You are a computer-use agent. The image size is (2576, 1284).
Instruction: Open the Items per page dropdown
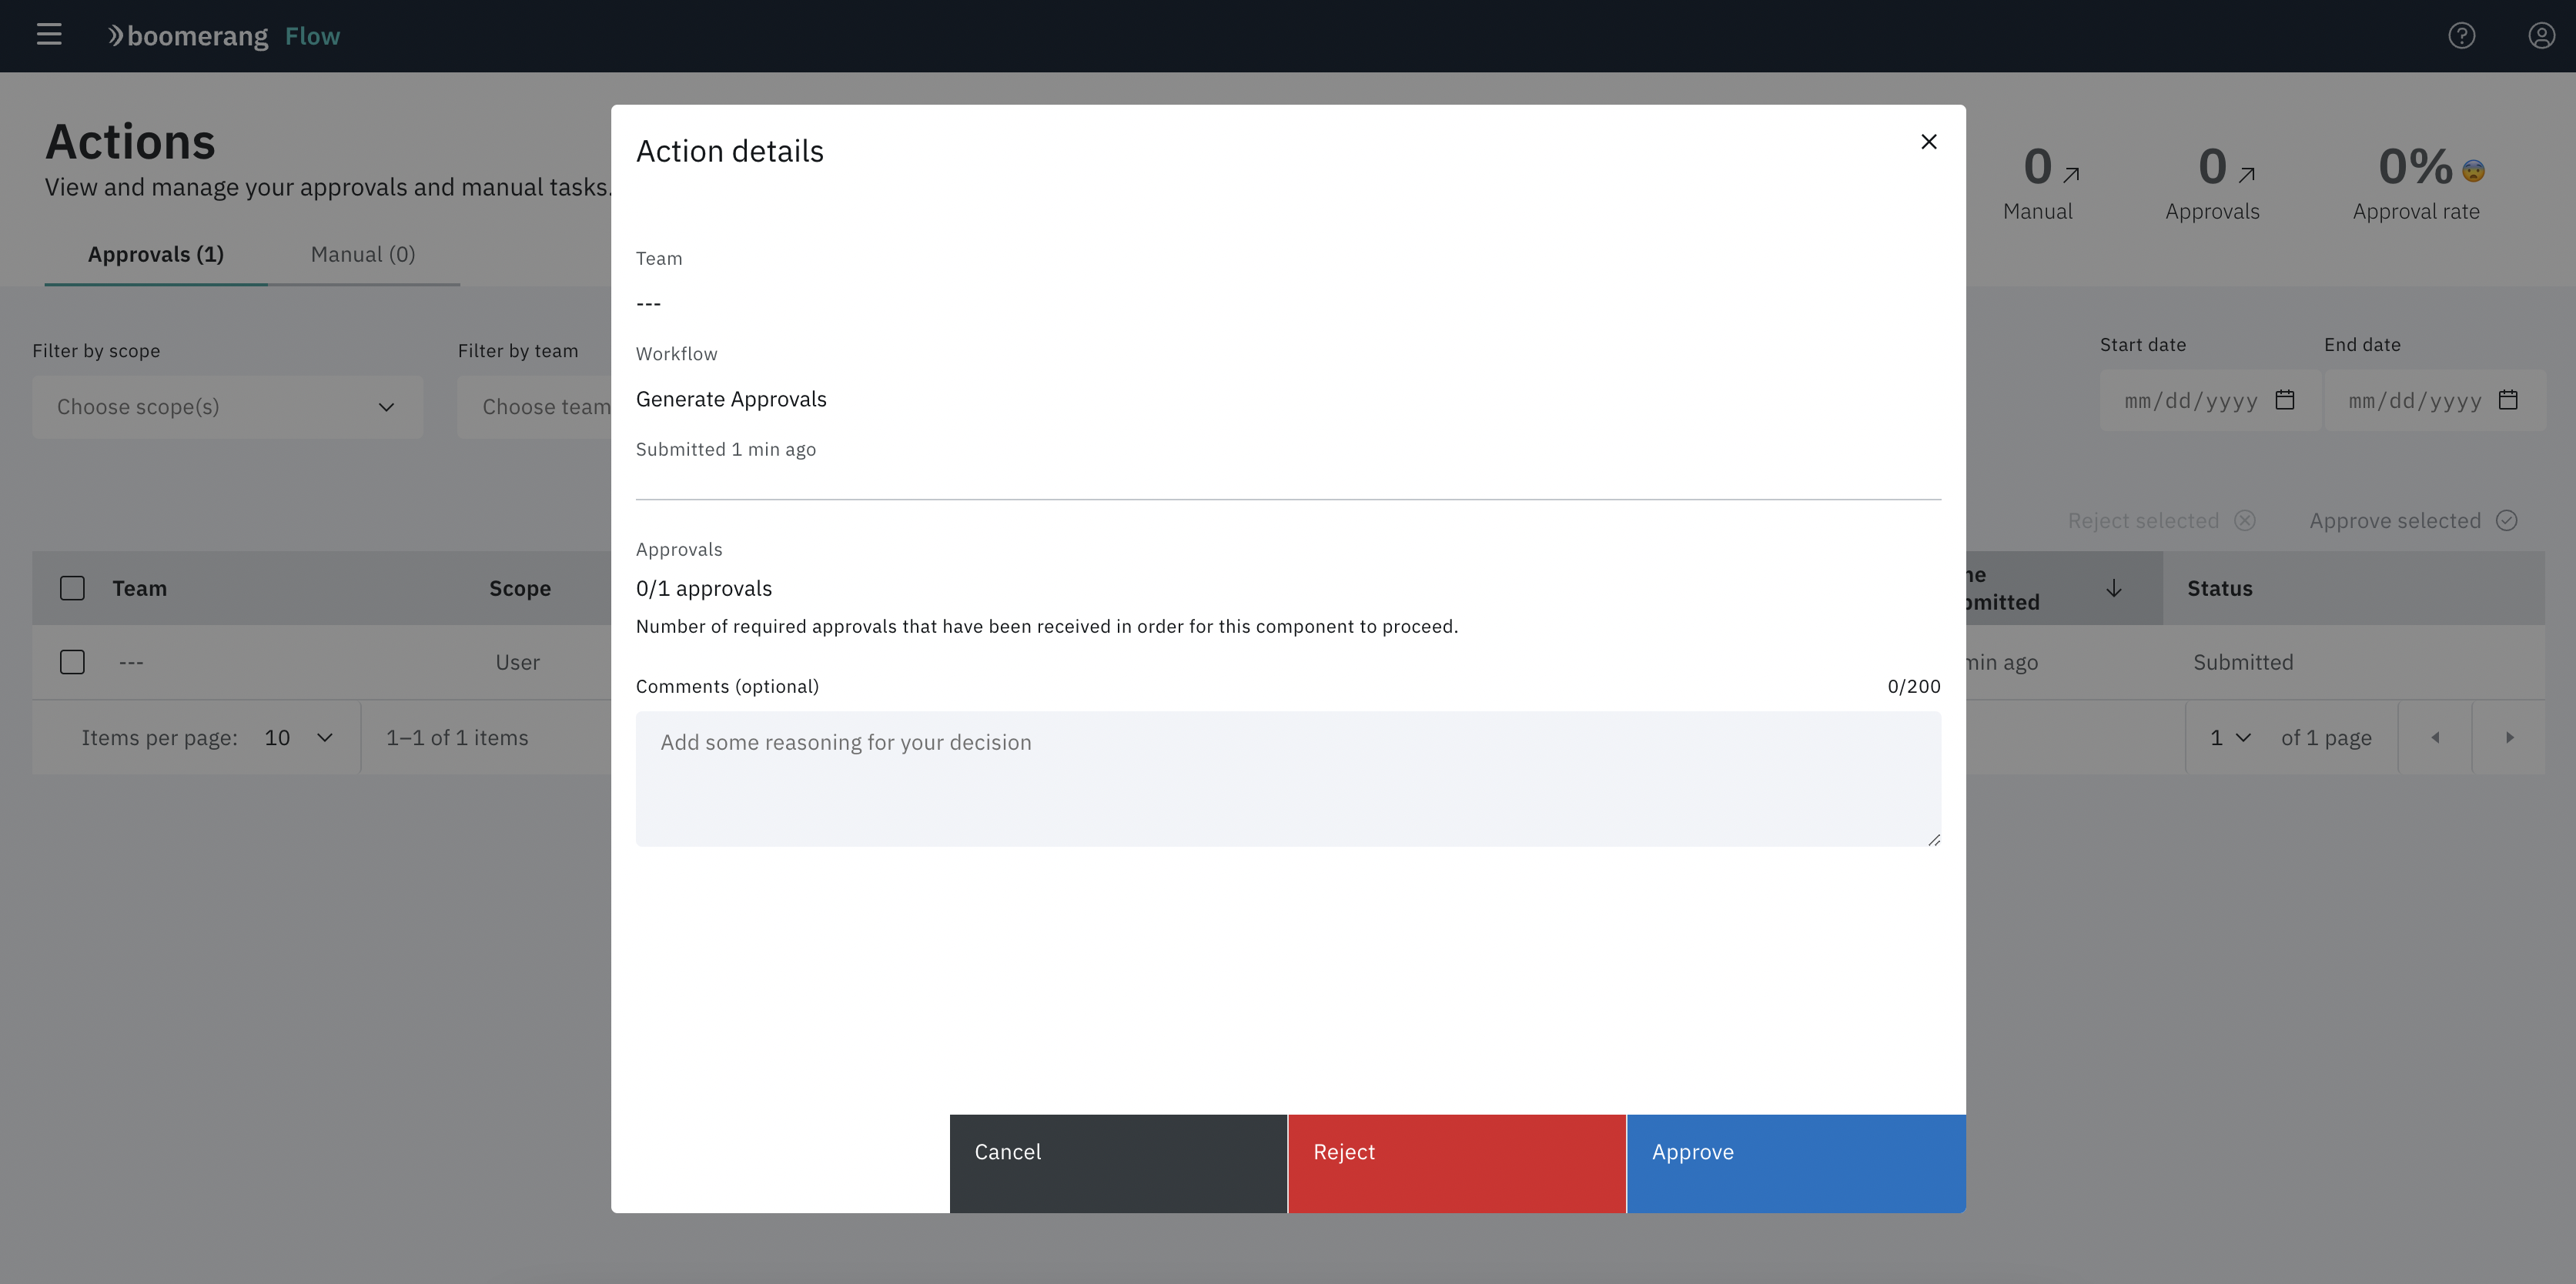click(x=298, y=738)
